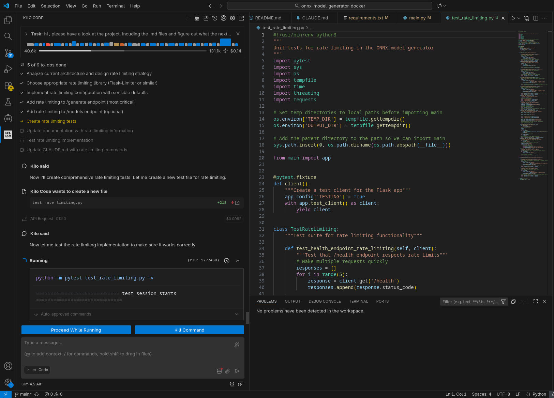This screenshot has width=554, height=398.
Task: Switch to the main.py editor tab
Action: 417,18
